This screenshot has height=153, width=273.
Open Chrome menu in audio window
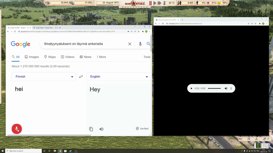(266, 24)
